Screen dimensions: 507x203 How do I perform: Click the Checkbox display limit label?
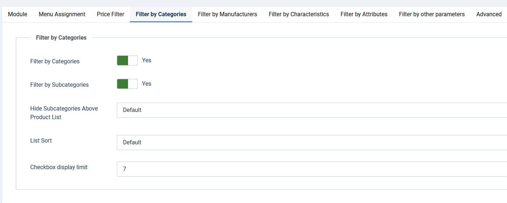click(x=59, y=167)
